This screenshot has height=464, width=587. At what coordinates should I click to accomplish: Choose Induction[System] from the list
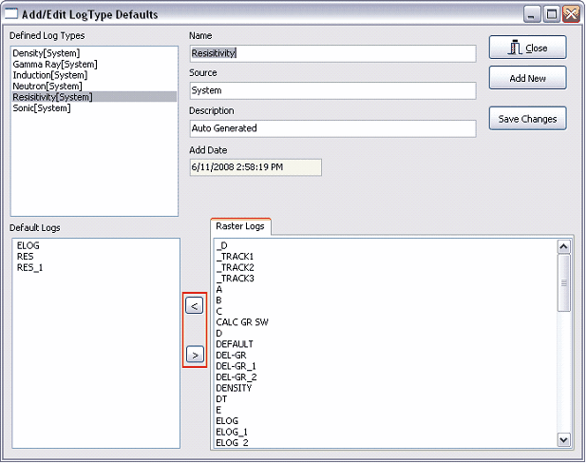click(49, 74)
